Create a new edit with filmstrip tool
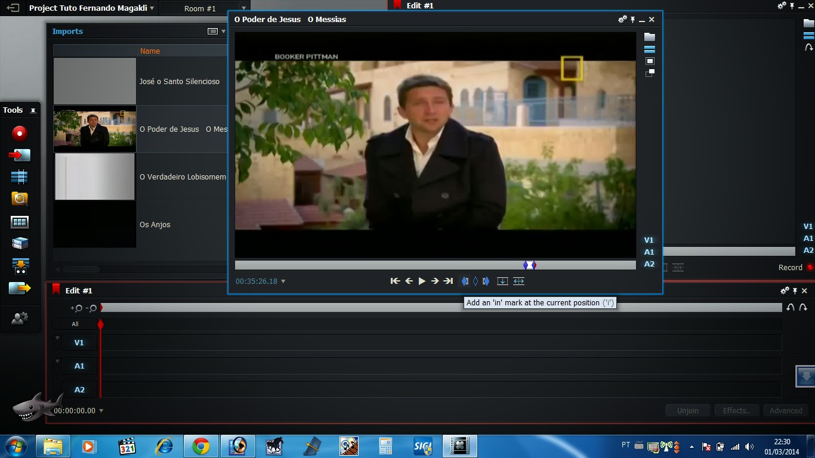The width and height of the screenshot is (815, 458). pyautogui.click(x=20, y=177)
